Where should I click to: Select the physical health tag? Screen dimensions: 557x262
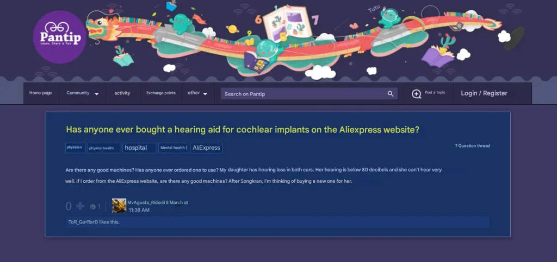click(x=104, y=148)
